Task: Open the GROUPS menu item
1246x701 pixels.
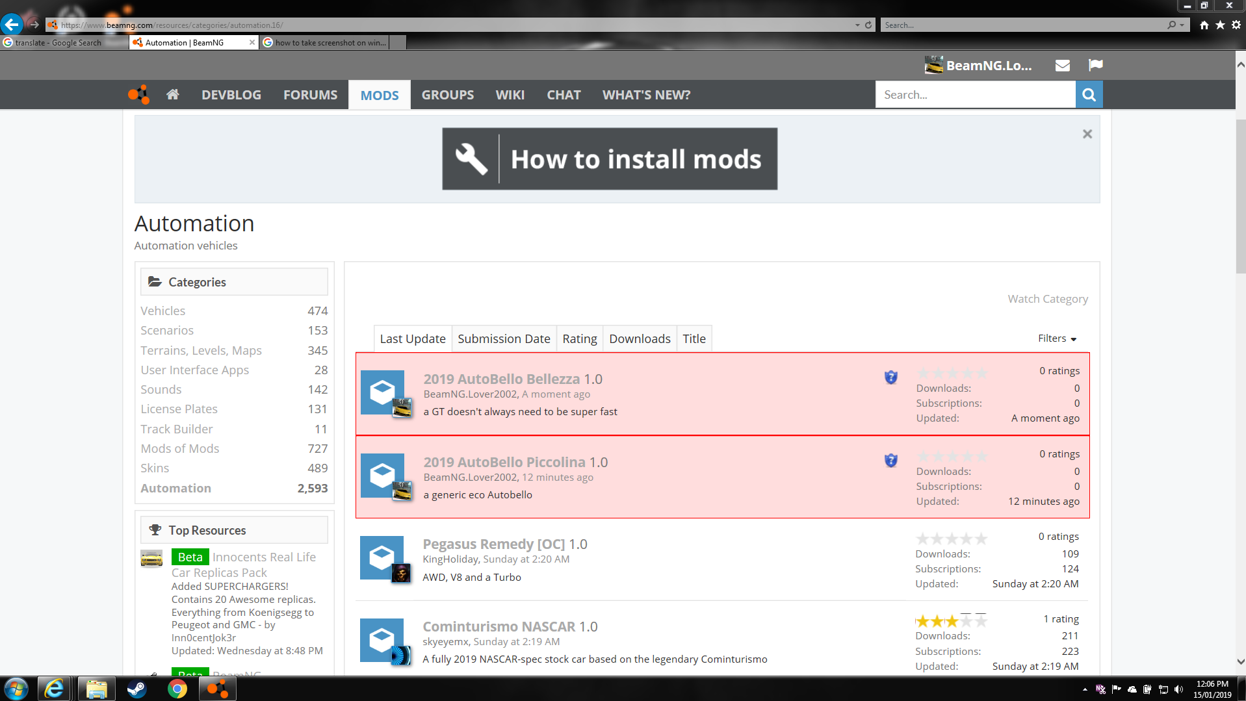Action: point(448,95)
